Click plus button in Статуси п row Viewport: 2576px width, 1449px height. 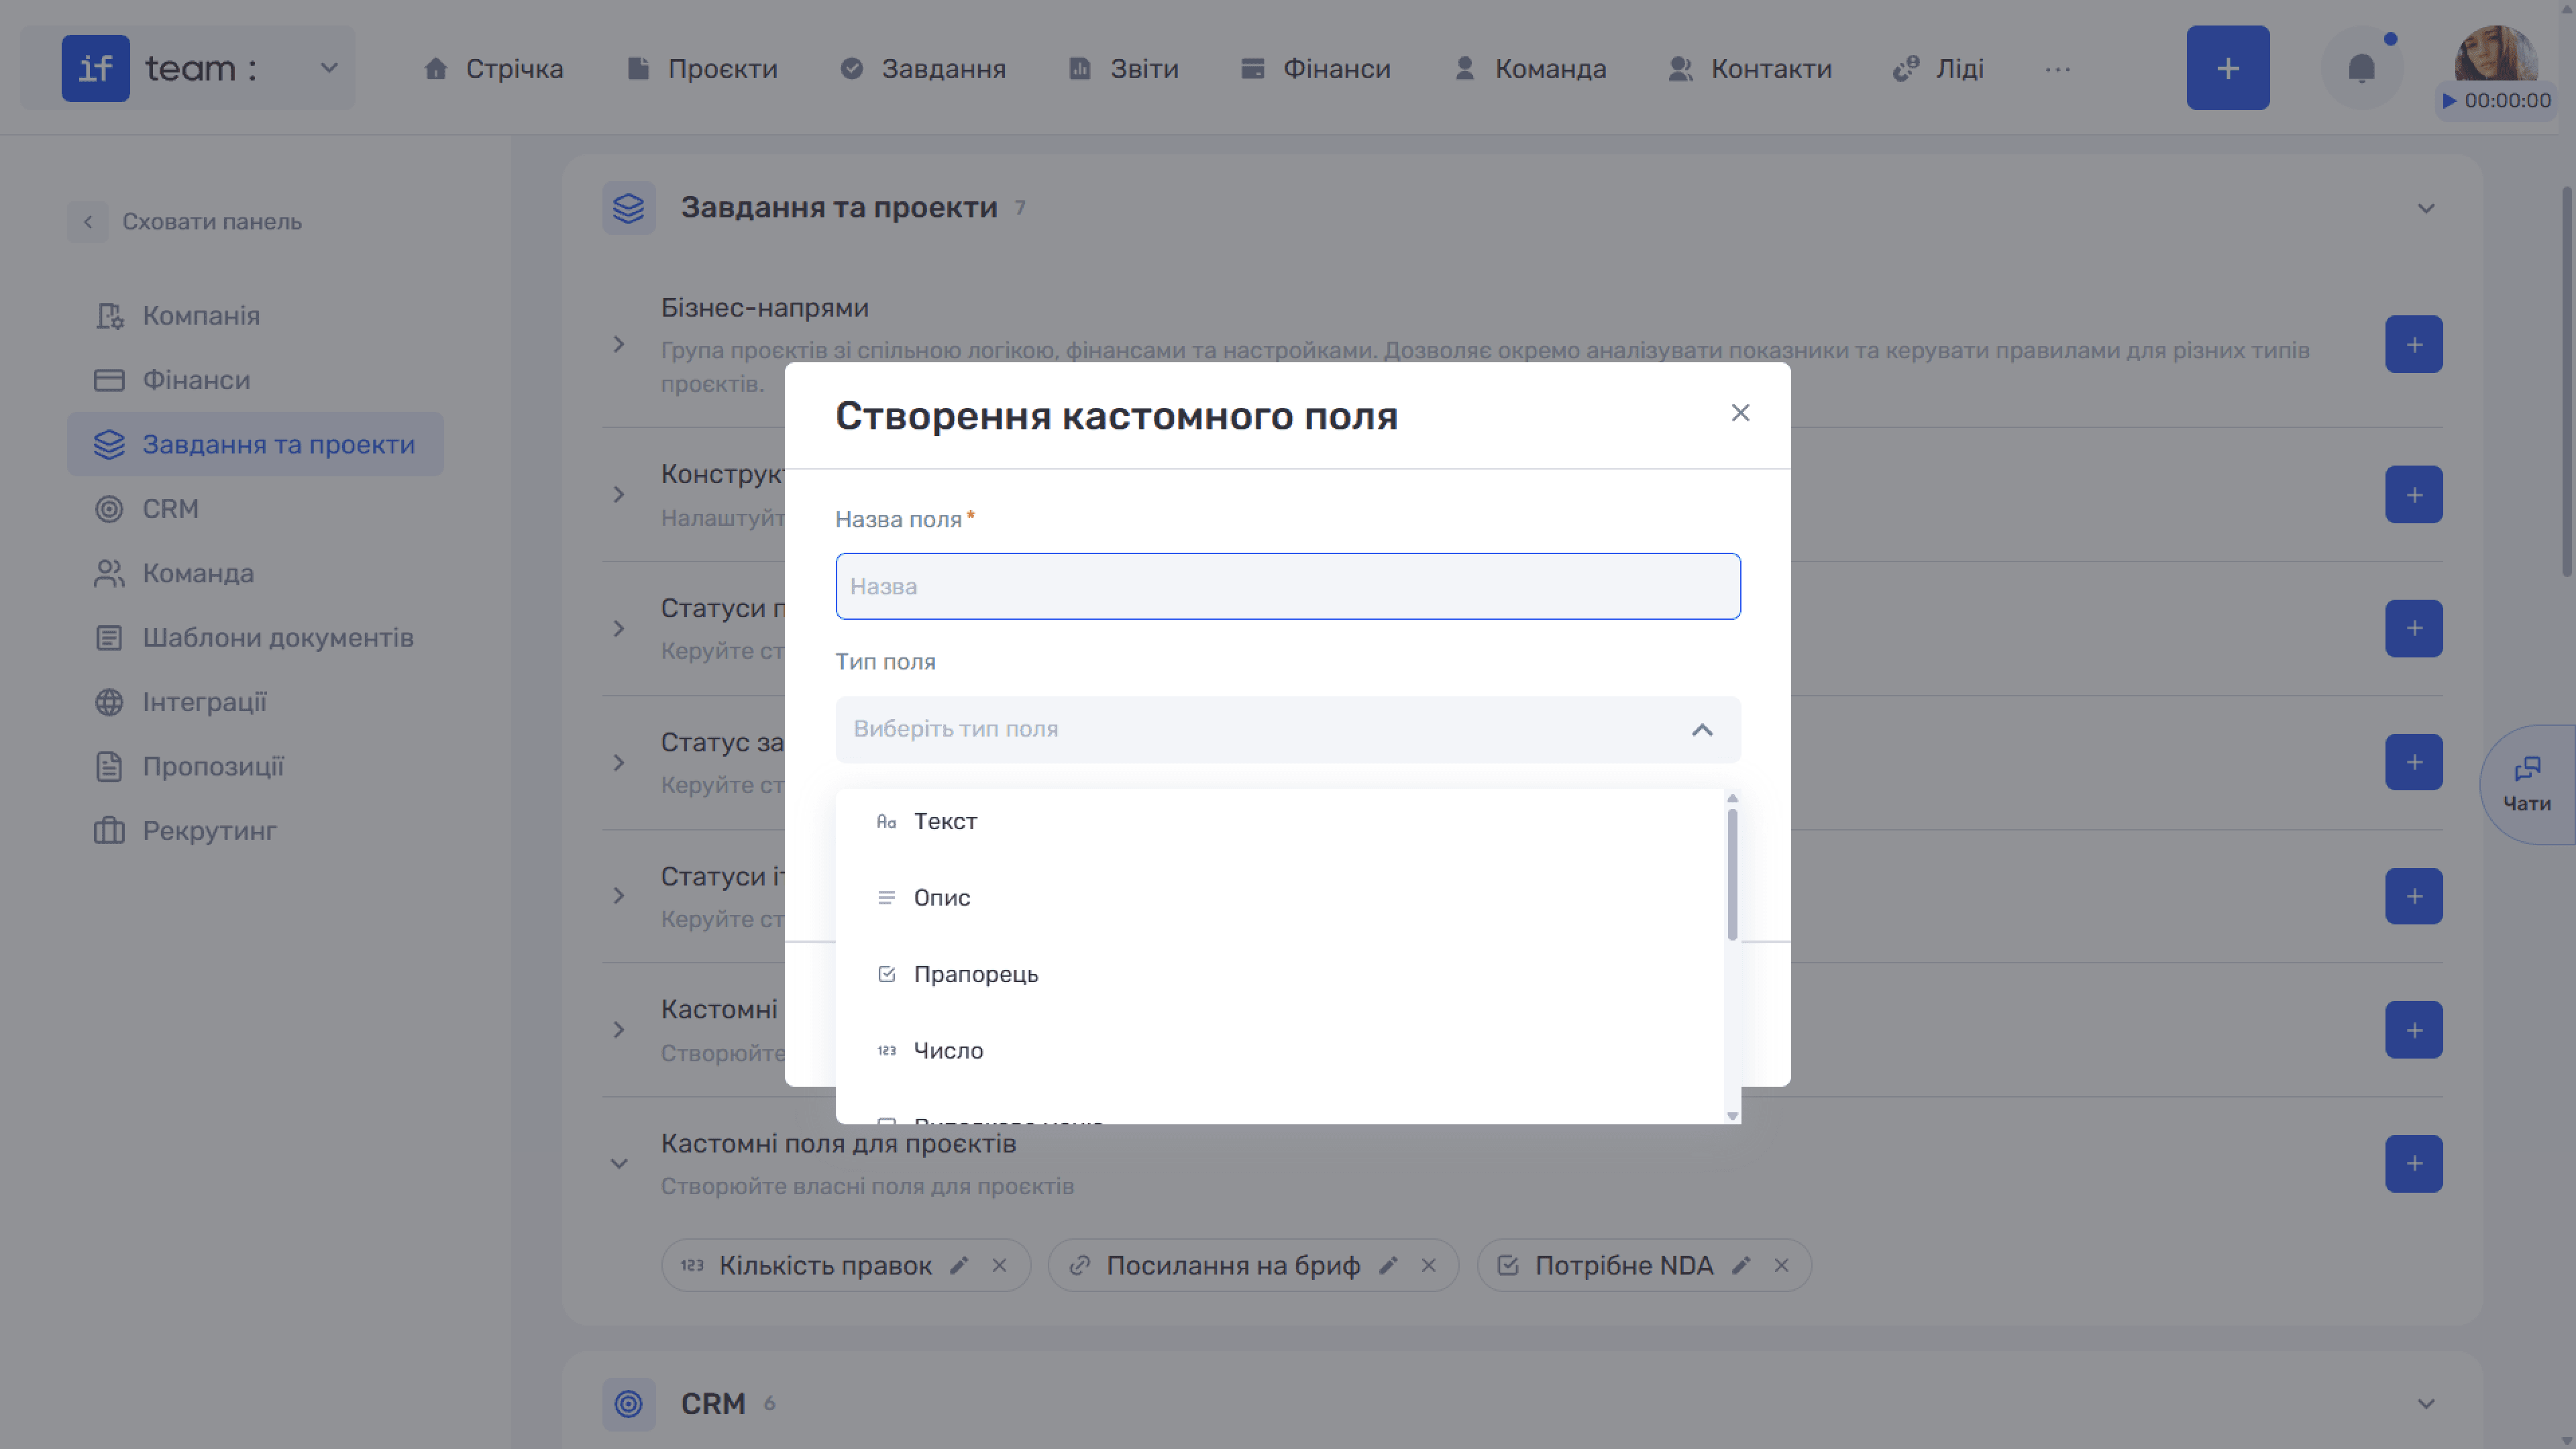(2414, 629)
